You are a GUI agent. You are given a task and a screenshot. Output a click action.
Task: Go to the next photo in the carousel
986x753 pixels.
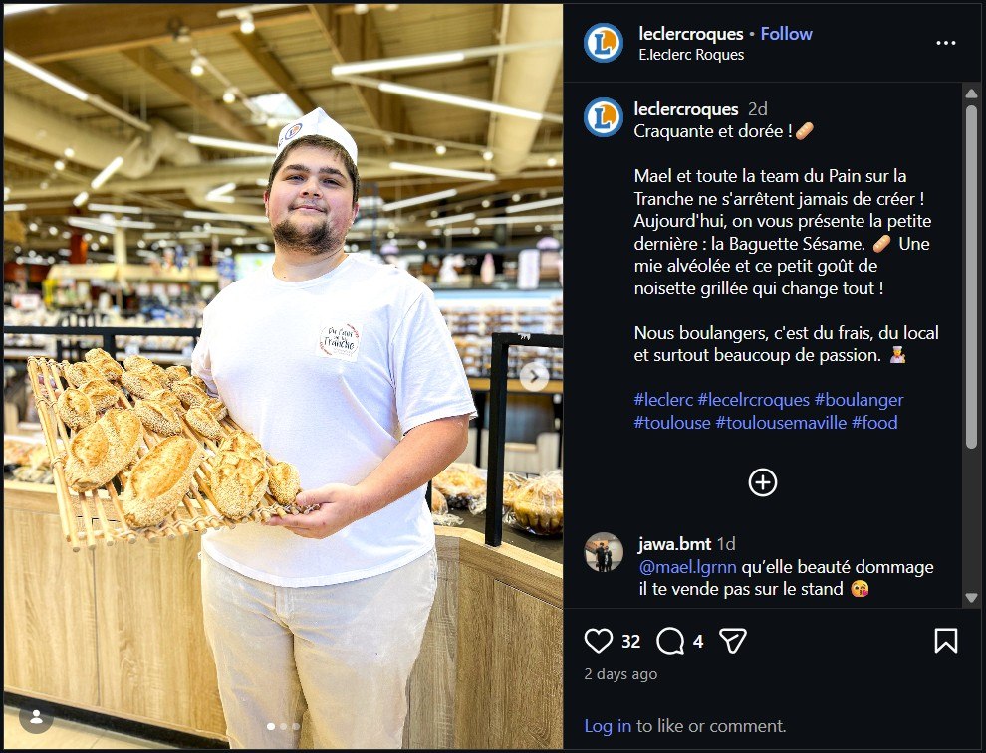[535, 375]
